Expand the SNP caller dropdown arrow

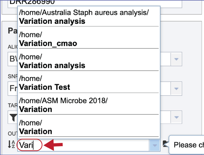click(x=176, y=89)
